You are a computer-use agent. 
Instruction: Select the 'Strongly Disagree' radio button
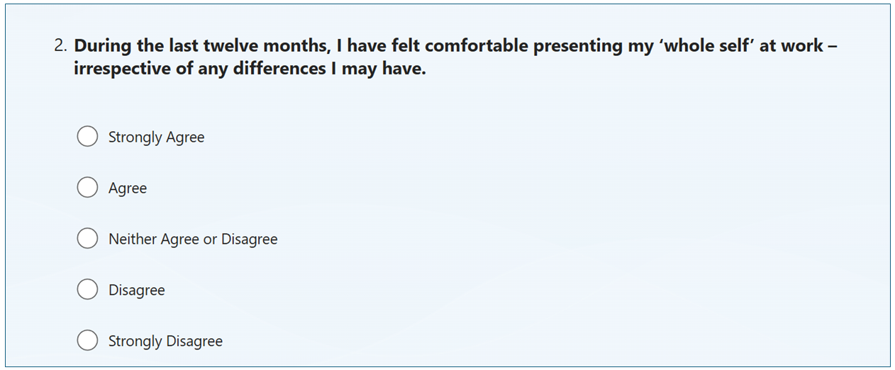click(87, 341)
